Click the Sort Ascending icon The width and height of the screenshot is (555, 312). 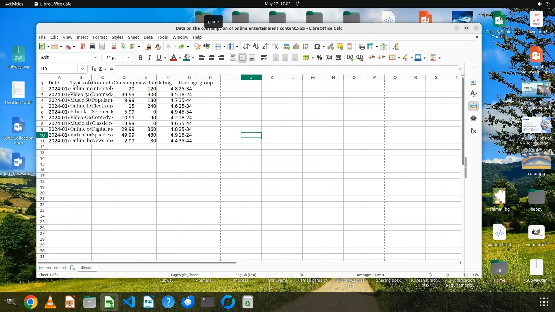(x=256, y=47)
